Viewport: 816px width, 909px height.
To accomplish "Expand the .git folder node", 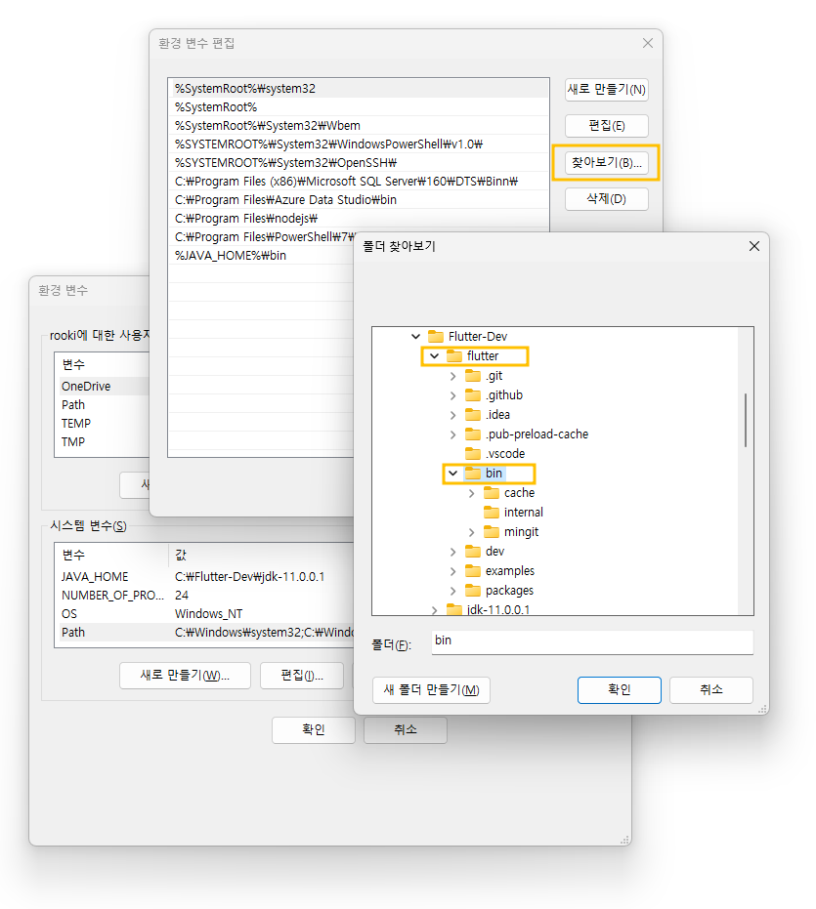I will pos(452,376).
